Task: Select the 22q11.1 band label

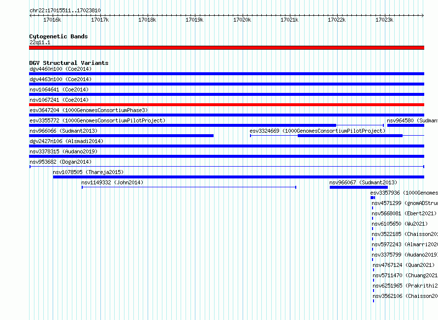Action: pyautogui.click(x=40, y=42)
